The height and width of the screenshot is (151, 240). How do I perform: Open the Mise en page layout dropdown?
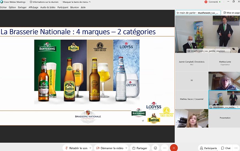(x=231, y=13)
